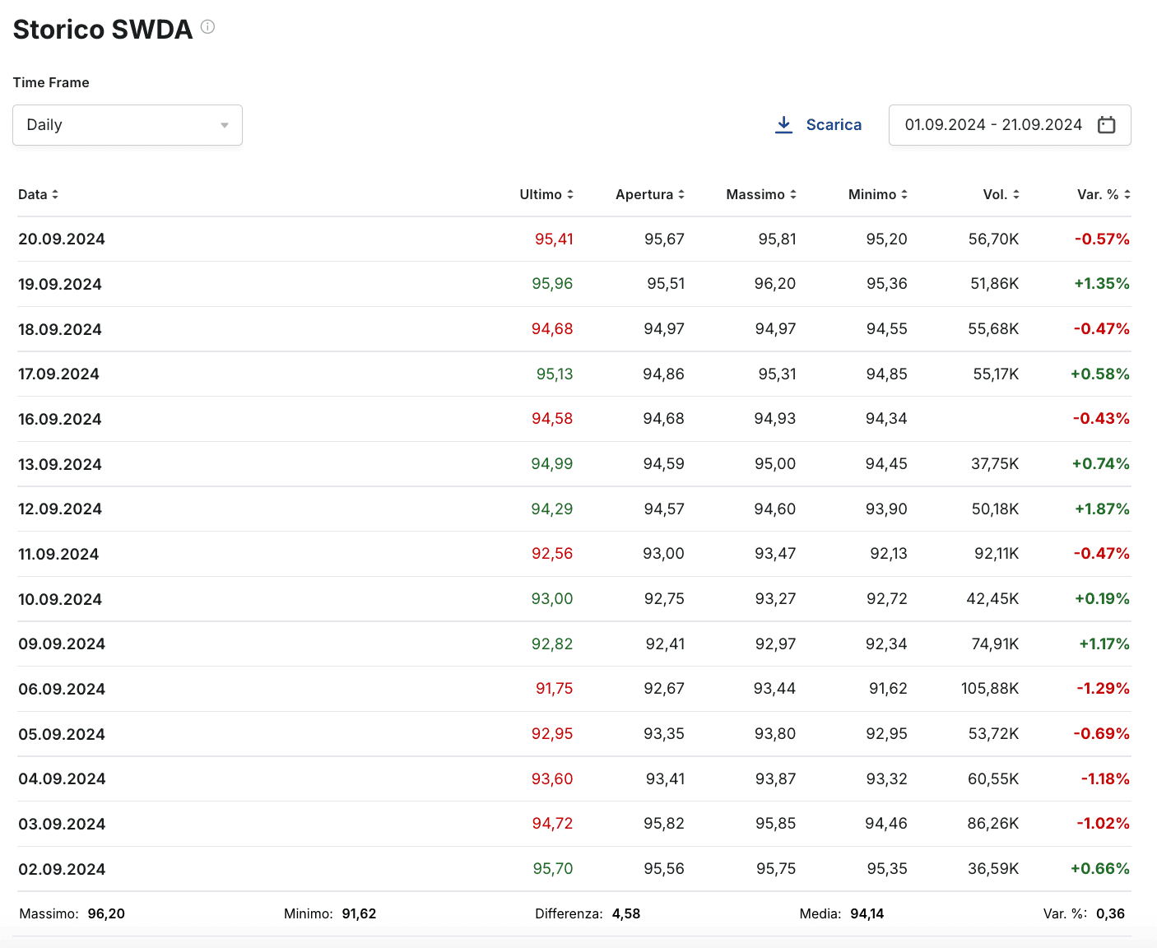This screenshot has width=1157, height=948.
Task: Click the summary Massimo: 96,20 footer
Action: (x=72, y=914)
